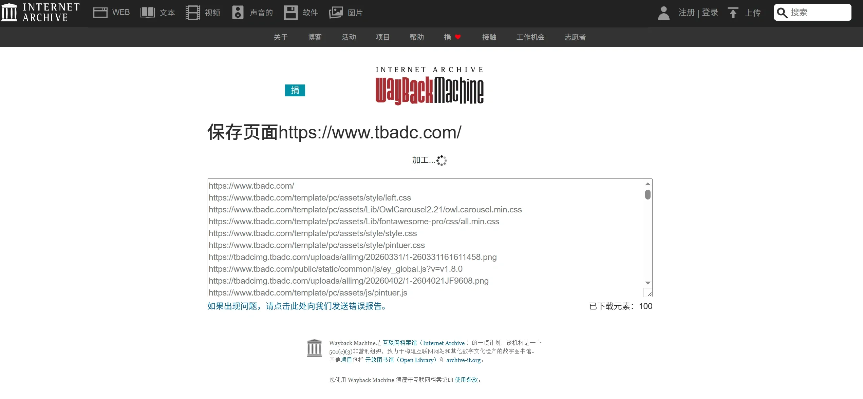This screenshot has width=863, height=399.
Task: Open the 工作机会 jobs menu item
Action: point(530,37)
